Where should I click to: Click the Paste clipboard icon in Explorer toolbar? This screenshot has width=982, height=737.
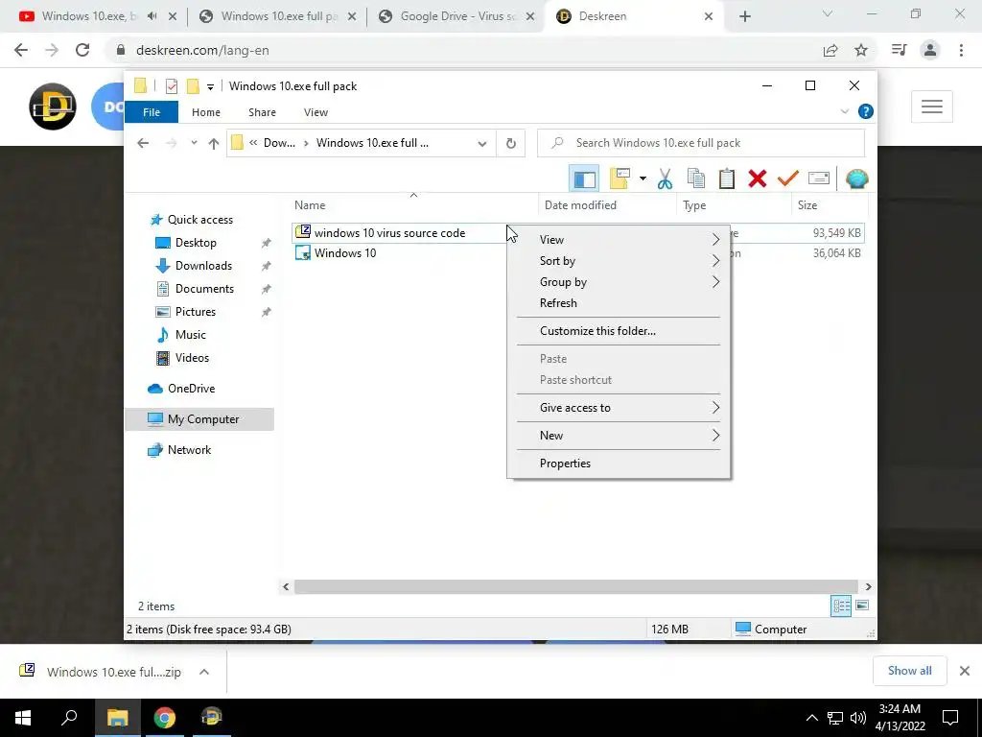click(x=727, y=179)
